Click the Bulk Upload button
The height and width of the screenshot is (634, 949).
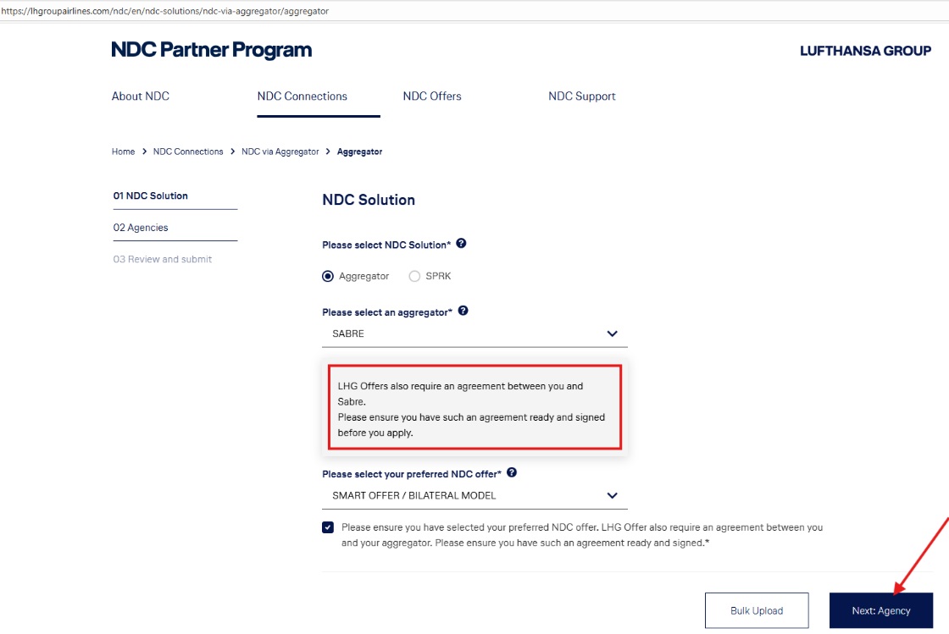point(757,609)
